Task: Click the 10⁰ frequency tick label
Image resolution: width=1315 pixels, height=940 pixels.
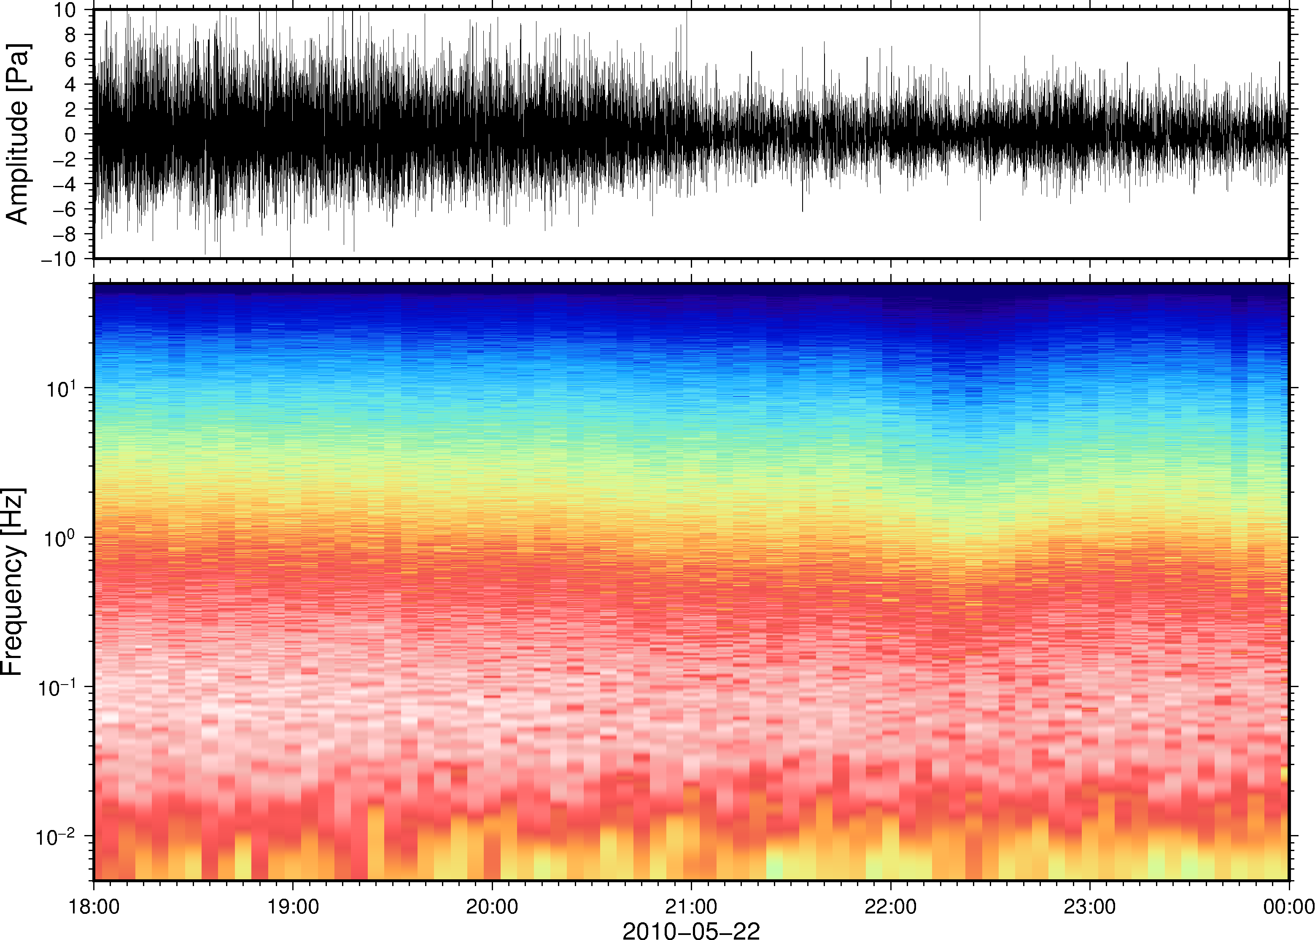Action: (60, 538)
